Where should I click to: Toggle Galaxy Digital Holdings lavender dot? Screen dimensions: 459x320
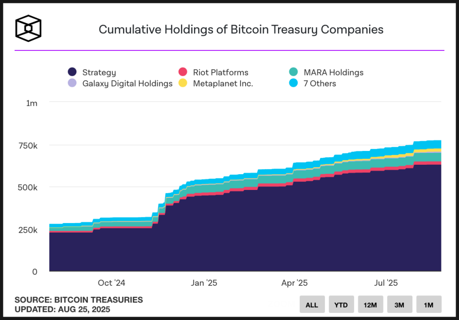point(72,83)
